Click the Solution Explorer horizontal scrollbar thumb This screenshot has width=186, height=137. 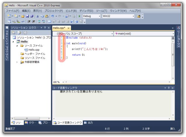[x=27, y=118]
